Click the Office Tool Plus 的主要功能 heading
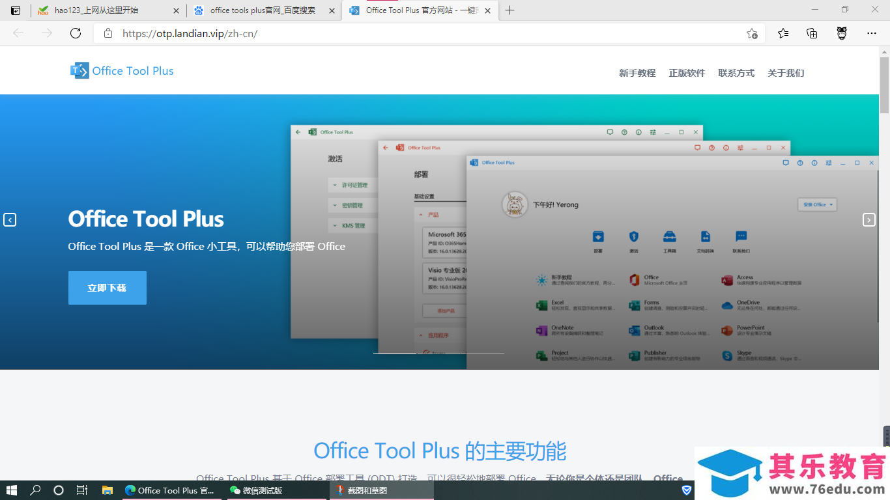Viewport: 890px width, 500px height. (440, 451)
